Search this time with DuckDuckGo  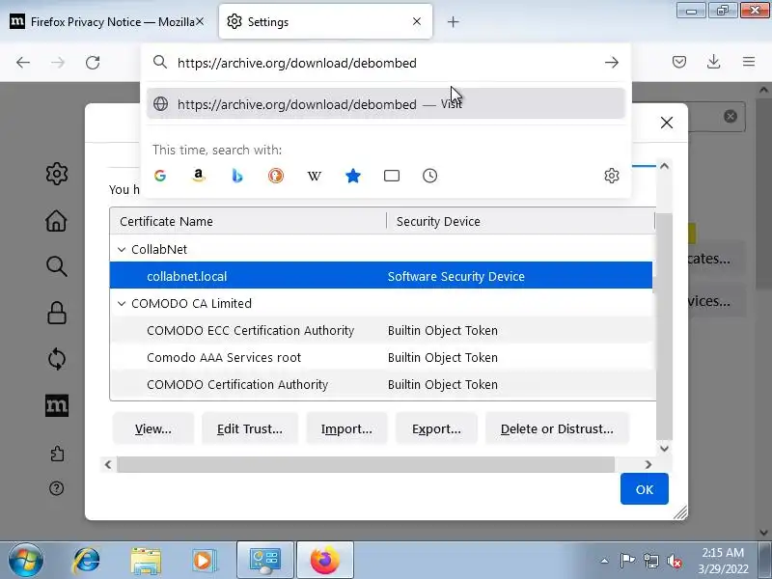[x=276, y=176]
